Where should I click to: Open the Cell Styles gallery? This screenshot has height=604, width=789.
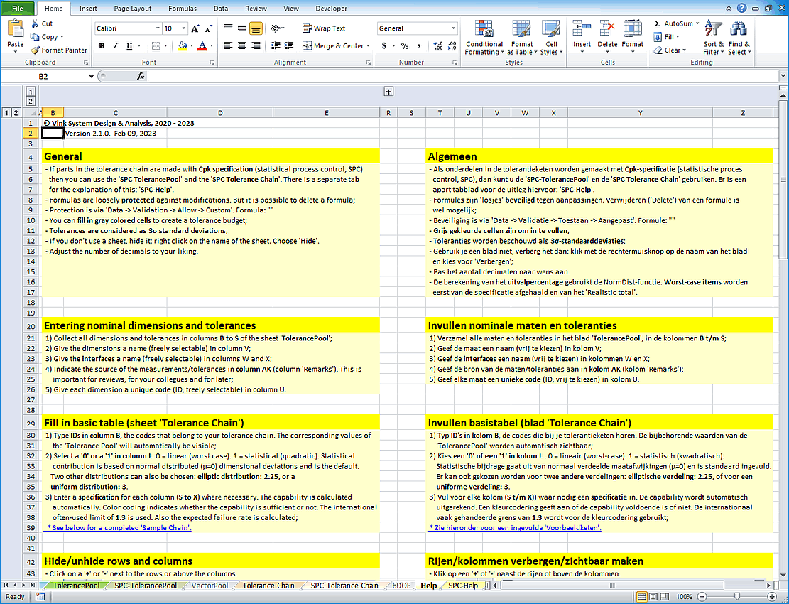pyautogui.click(x=551, y=38)
